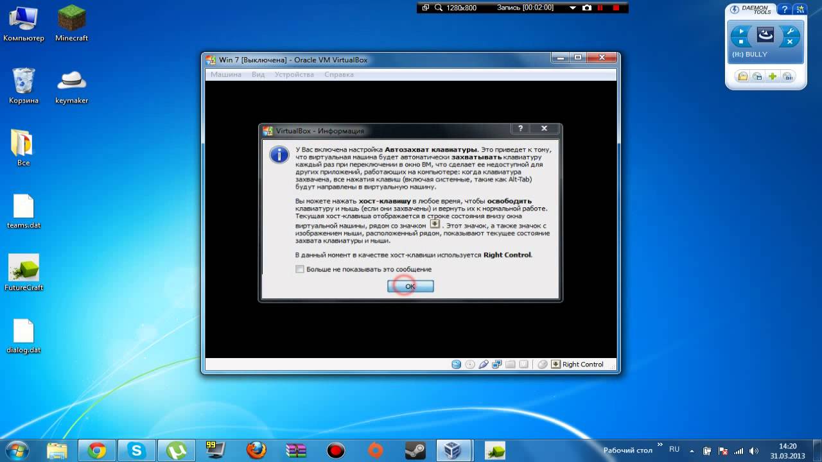The height and width of the screenshot is (462, 822).
Task: Open Mozilla Firefox from the taskbar
Action: click(x=256, y=450)
